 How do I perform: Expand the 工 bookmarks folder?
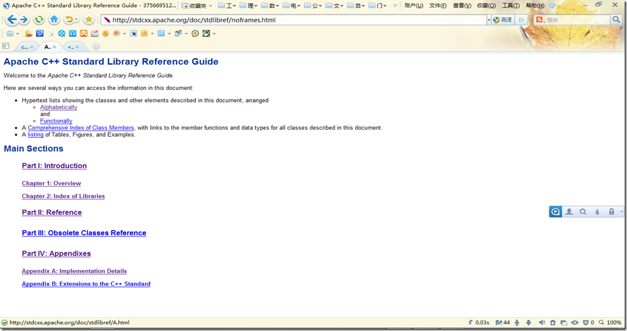[x=227, y=6]
